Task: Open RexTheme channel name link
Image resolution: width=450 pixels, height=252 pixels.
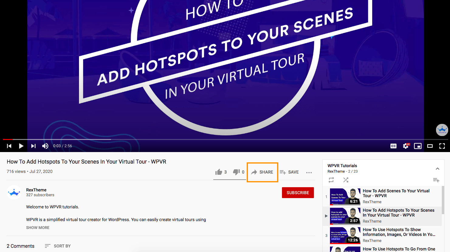Action: 36,190
